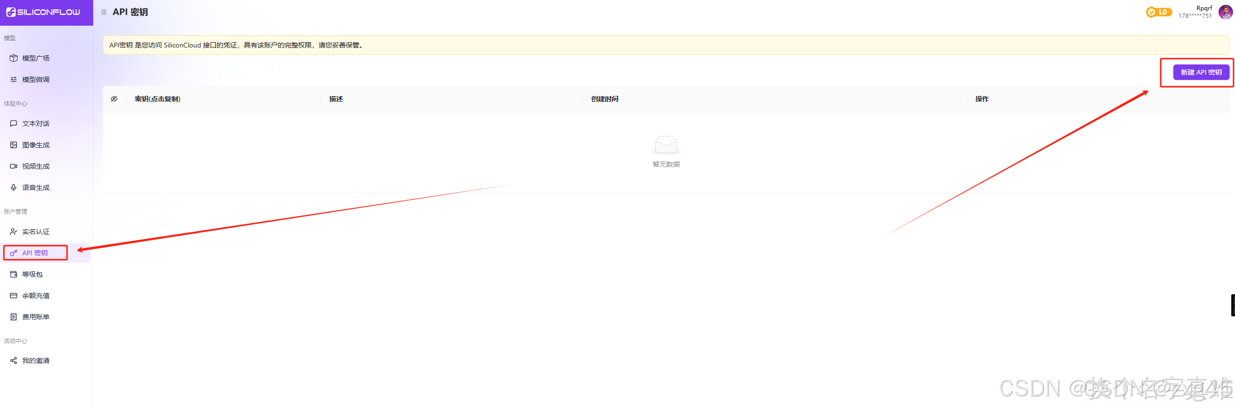Open 等级包 page
Image resolution: width=1235 pixels, height=408 pixels.
coord(46,274)
